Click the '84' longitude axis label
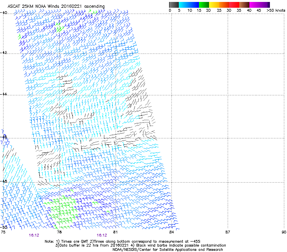The width and height of the screenshot is (287, 252). pyautogui.click(x=171, y=232)
